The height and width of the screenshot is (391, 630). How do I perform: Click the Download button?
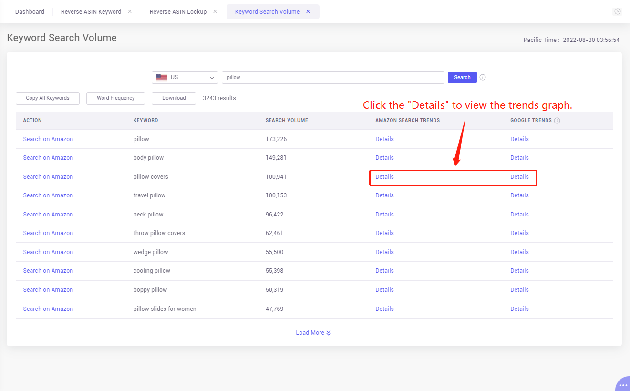tap(174, 98)
